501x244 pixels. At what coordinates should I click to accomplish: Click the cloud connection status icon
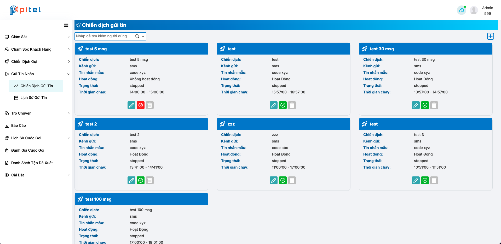(462, 10)
